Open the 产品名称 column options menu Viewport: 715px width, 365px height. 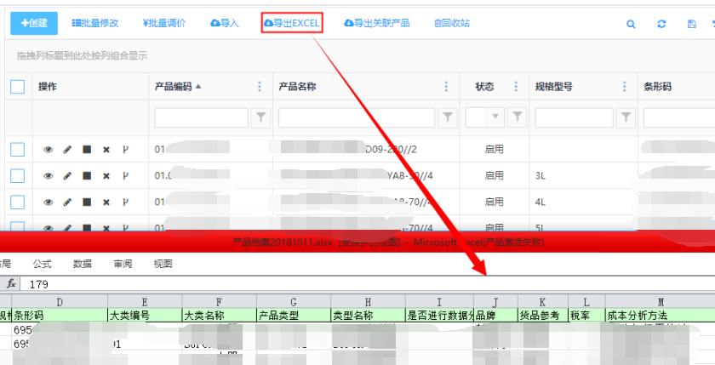pyautogui.click(x=446, y=87)
